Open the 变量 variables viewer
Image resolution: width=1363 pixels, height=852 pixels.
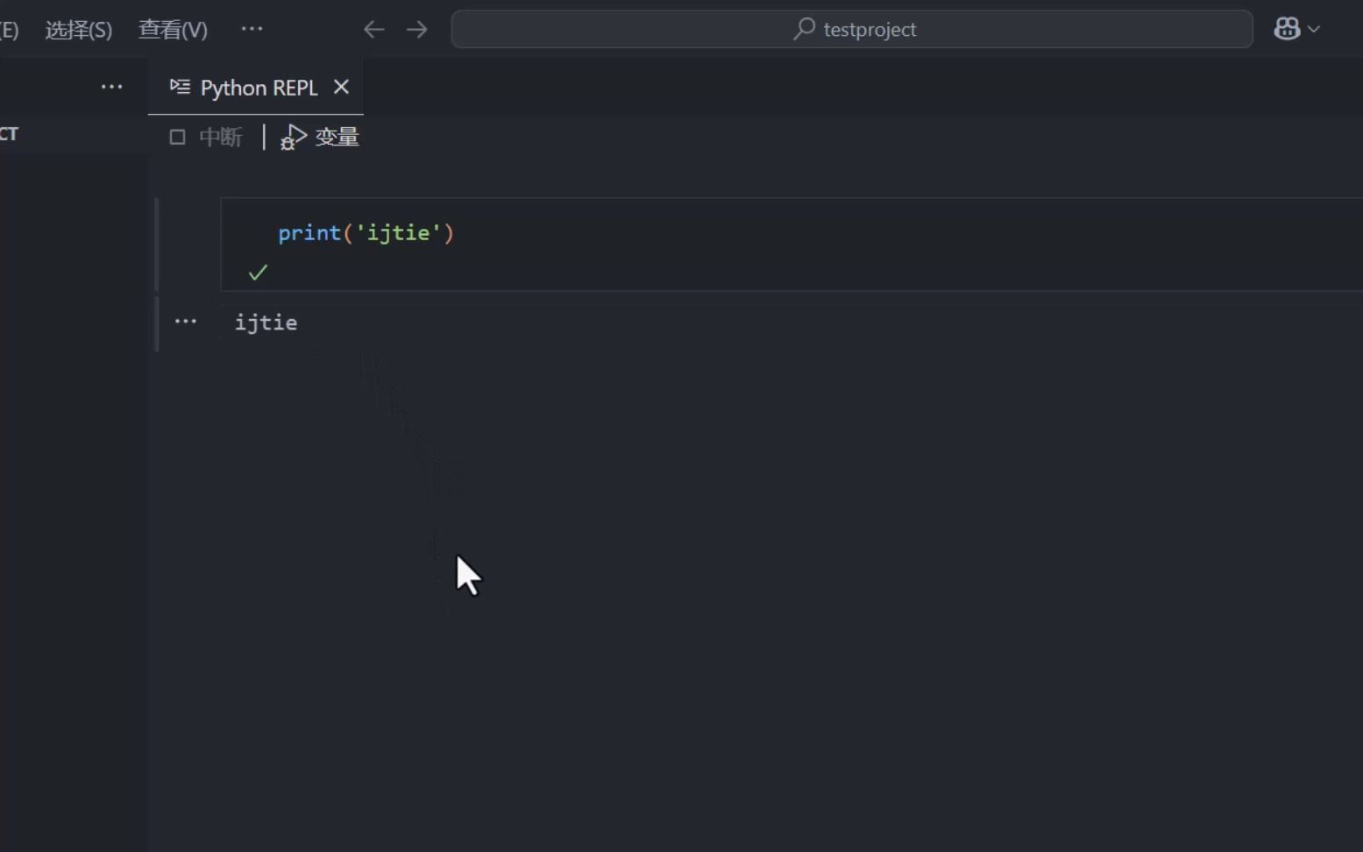pos(337,138)
